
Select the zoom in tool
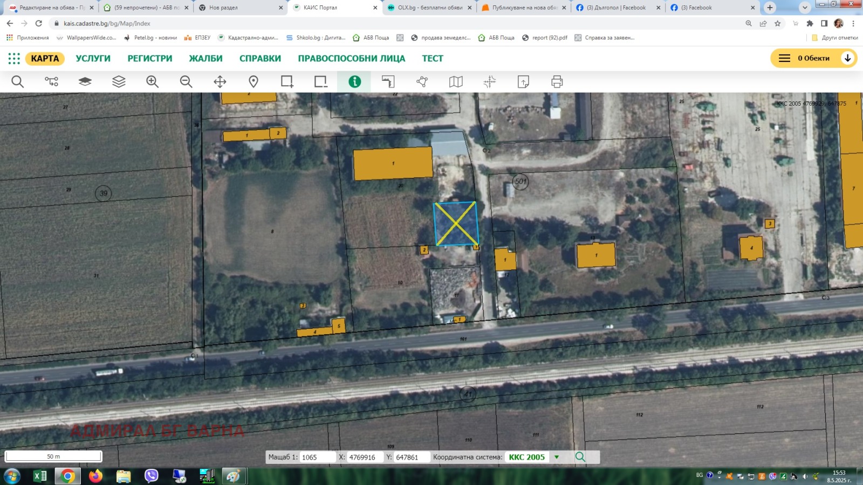point(152,81)
